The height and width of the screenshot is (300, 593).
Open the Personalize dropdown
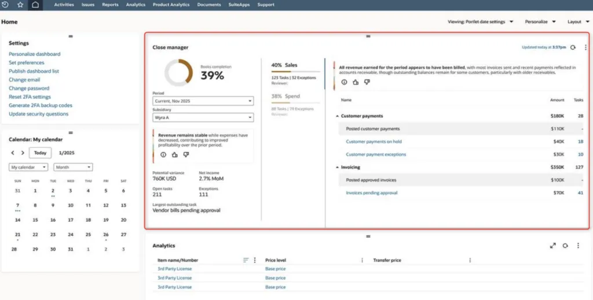pos(540,22)
